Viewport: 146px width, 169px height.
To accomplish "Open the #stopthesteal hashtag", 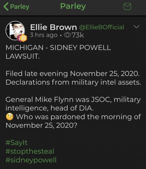I will click(x=30, y=151).
